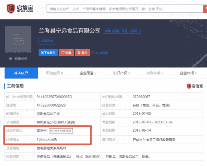Click business term 2013-07-03 - 2023-07-02
This screenshot has width=207, height=166.
pyautogui.click(x=152, y=122)
